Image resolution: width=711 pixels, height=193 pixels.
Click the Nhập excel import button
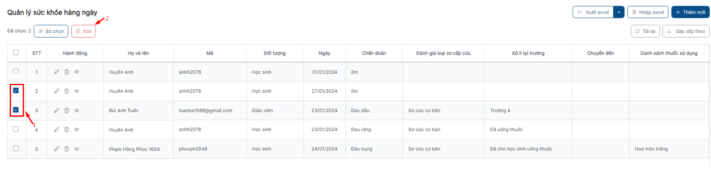click(x=647, y=12)
